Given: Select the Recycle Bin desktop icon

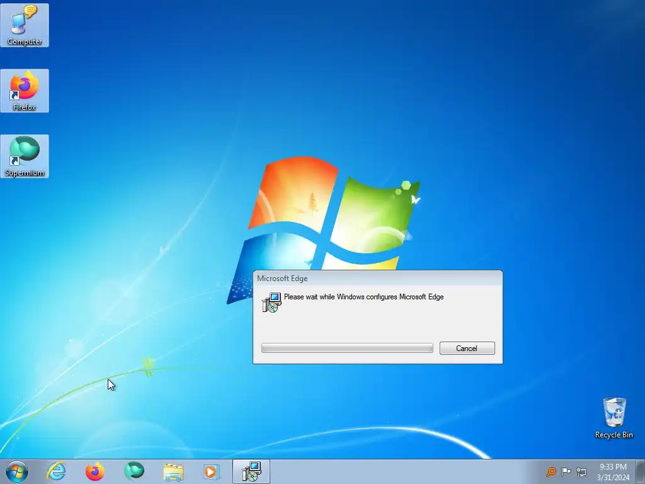Looking at the screenshot, I should 614,418.
